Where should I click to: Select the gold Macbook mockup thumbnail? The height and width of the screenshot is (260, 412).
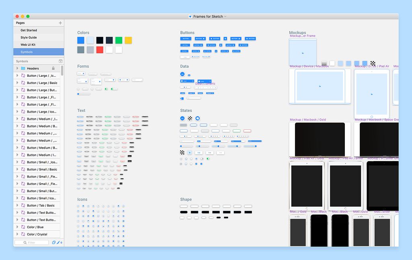pos(320,139)
